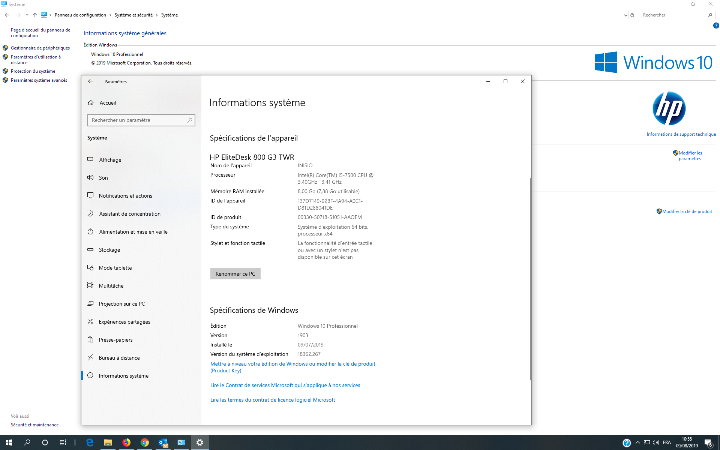Open Gestionnaire de périphériques link
The width and height of the screenshot is (720, 450).
40,48
